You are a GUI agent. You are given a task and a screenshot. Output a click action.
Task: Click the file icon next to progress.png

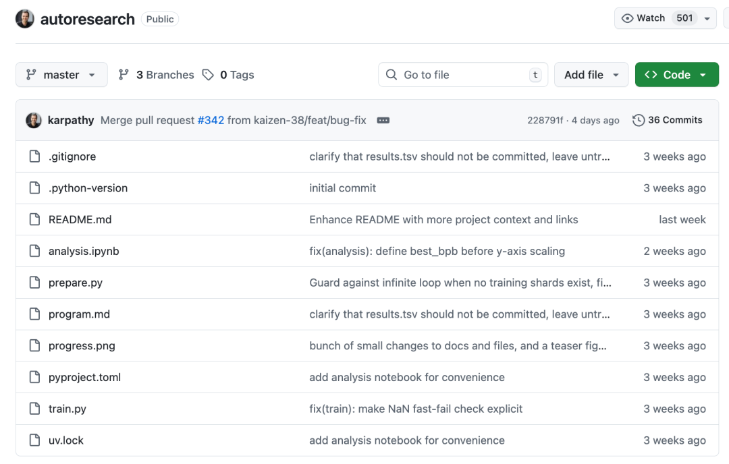(x=34, y=346)
